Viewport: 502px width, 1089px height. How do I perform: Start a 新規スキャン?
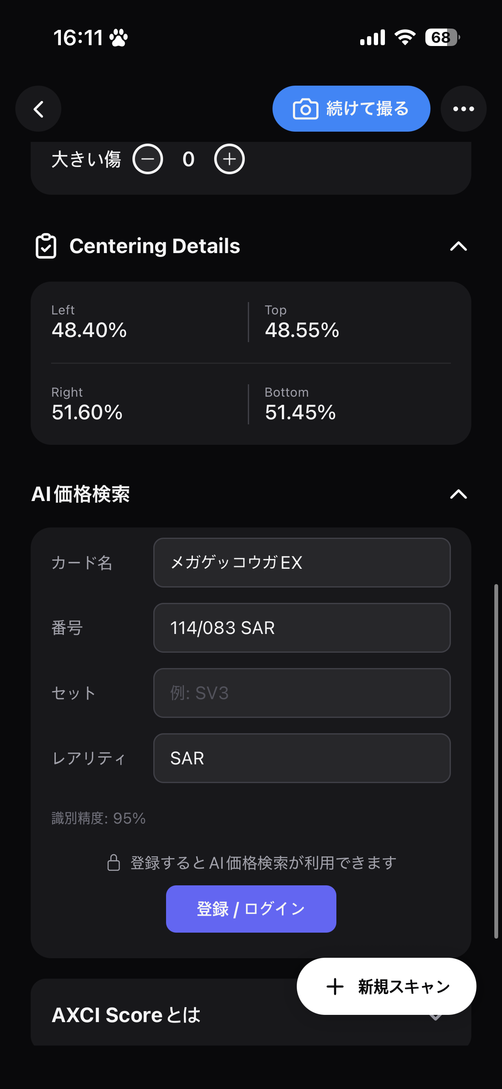point(386,986)
